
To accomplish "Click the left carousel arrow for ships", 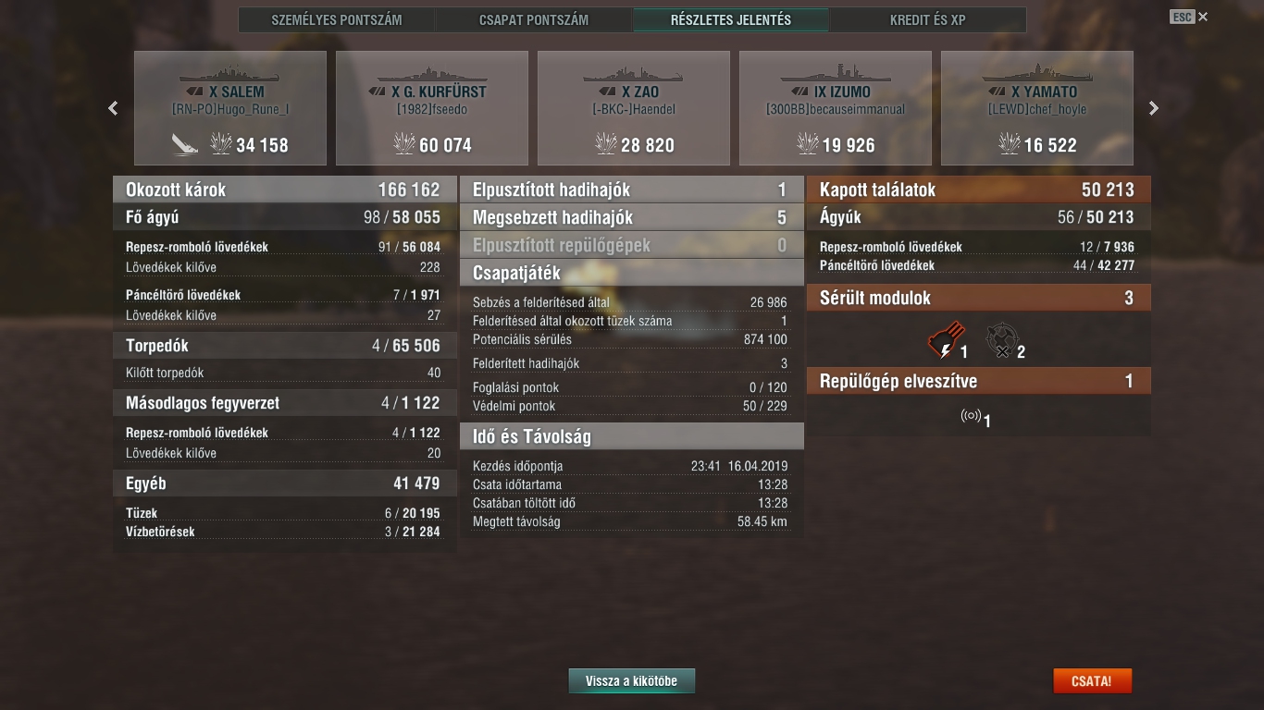I will click(113, 108).
